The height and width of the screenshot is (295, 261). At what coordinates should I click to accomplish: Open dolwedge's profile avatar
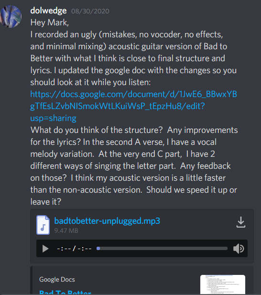tap(11, 17)
